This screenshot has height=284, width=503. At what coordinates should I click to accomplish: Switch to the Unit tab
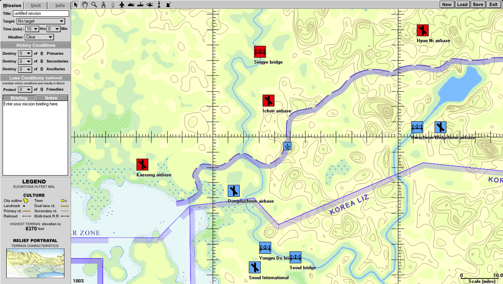[36, 5]
